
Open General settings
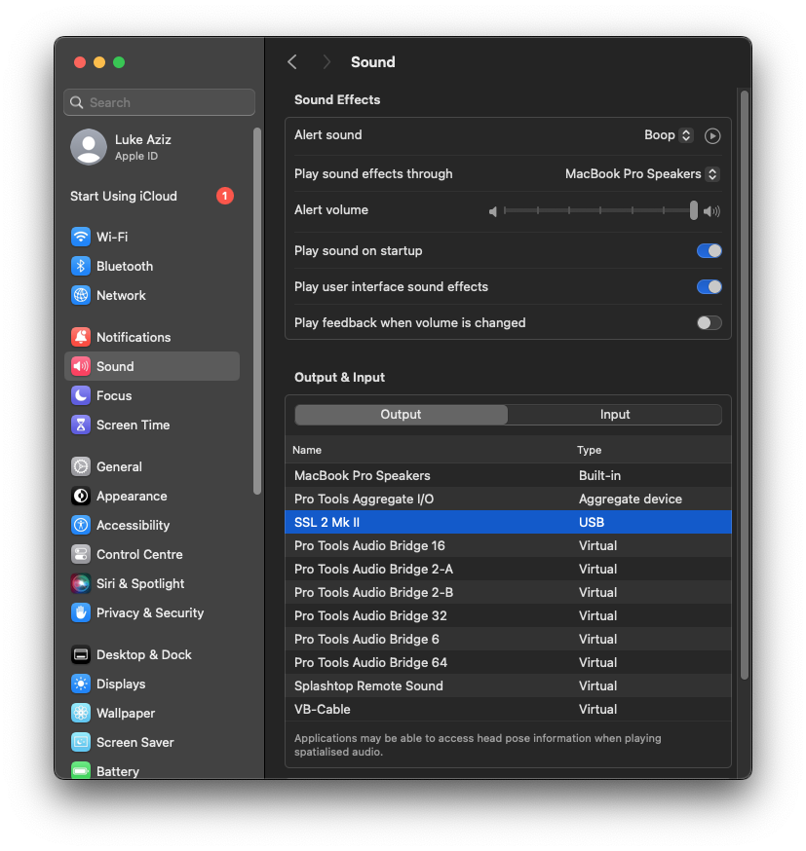[152, 466]
